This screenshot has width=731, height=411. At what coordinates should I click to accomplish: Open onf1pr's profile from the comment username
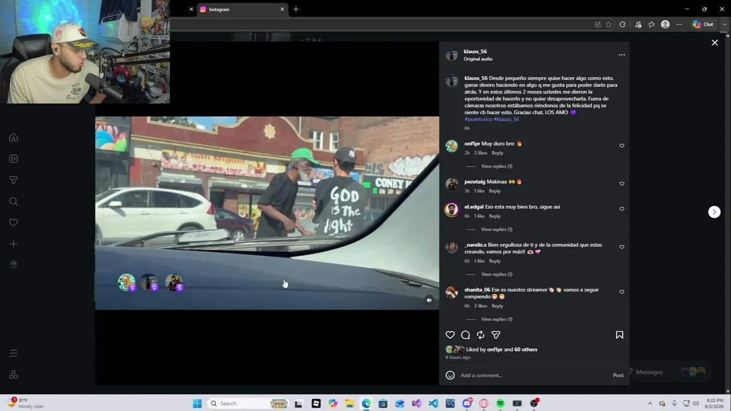(472, 144)
